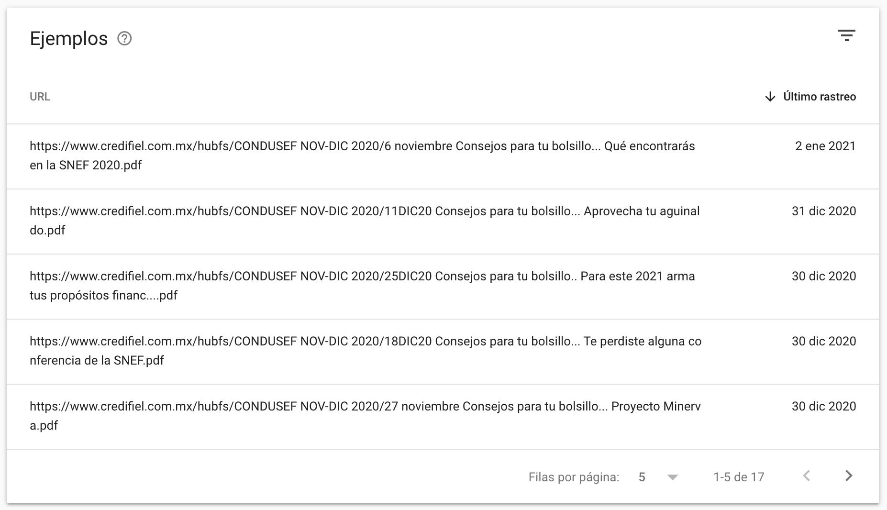Image resolution: width=887 pixels, height=510 pixels.
Task: Go to the next page of results
Action: (848, 476)
